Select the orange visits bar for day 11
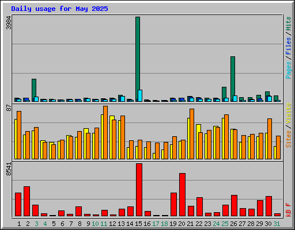This screenshot has width=295, height=230. (x=105, y=132)
